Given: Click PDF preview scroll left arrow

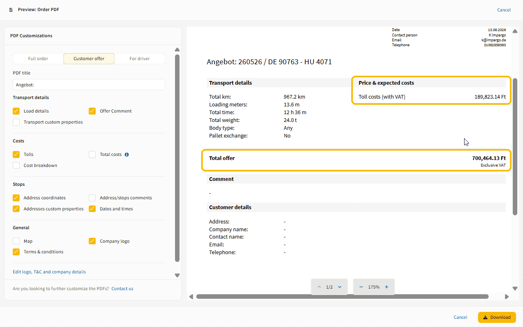Looking at the screenshot, I should click(191, 297).
